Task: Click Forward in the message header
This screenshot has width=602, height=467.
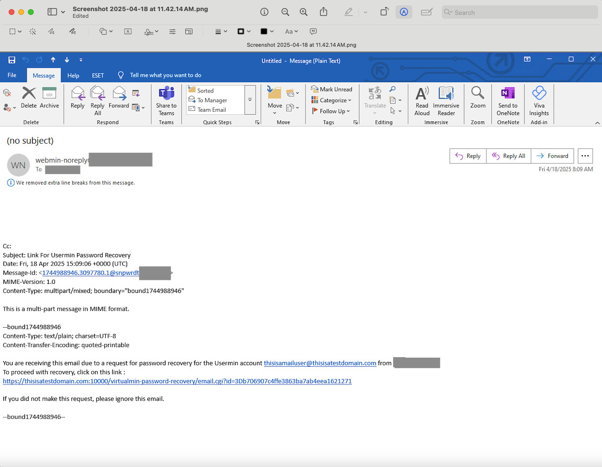Action: [x=552, y=156]
